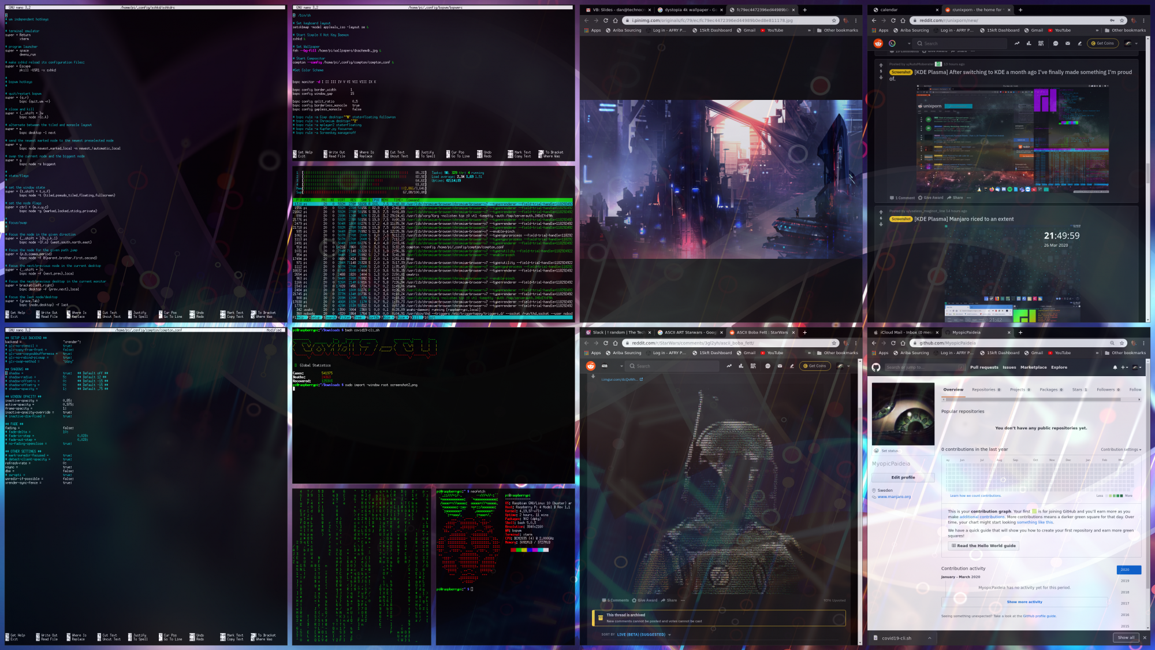Open the GitHub notifications bell
Screen dimensions: 1155x650
[x=1115, y=367]
